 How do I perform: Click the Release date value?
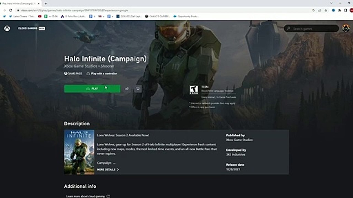click(233, 169)
